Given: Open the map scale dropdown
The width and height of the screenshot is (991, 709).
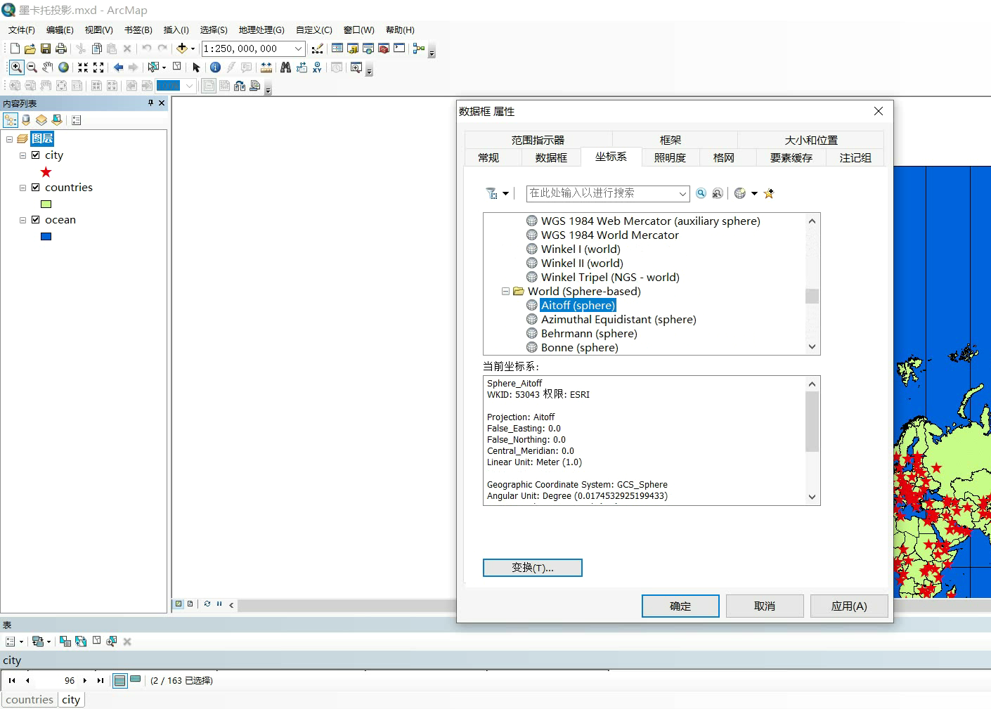Looking at the screenshot, I should pos(298,48).
